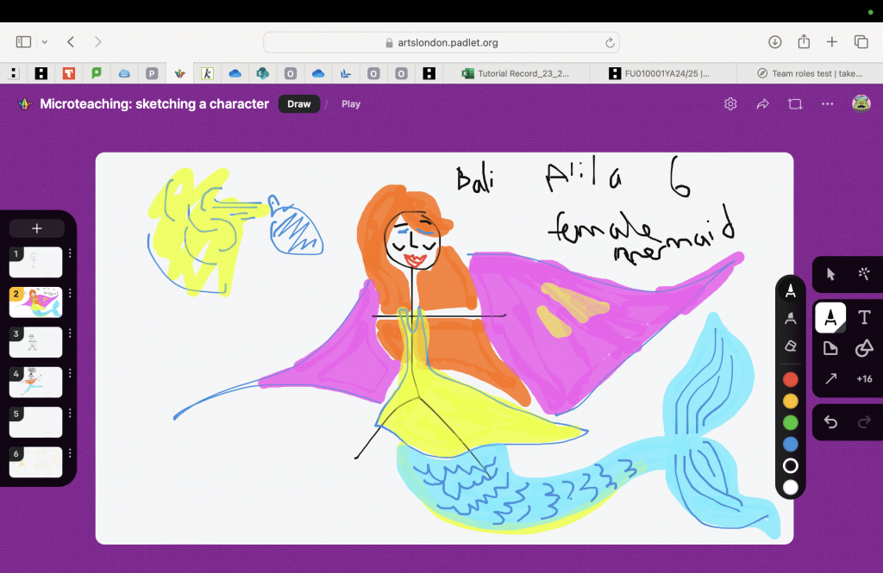Open the Team roles test tab
This screenshot has height=573, width=883.
(809, 74)
